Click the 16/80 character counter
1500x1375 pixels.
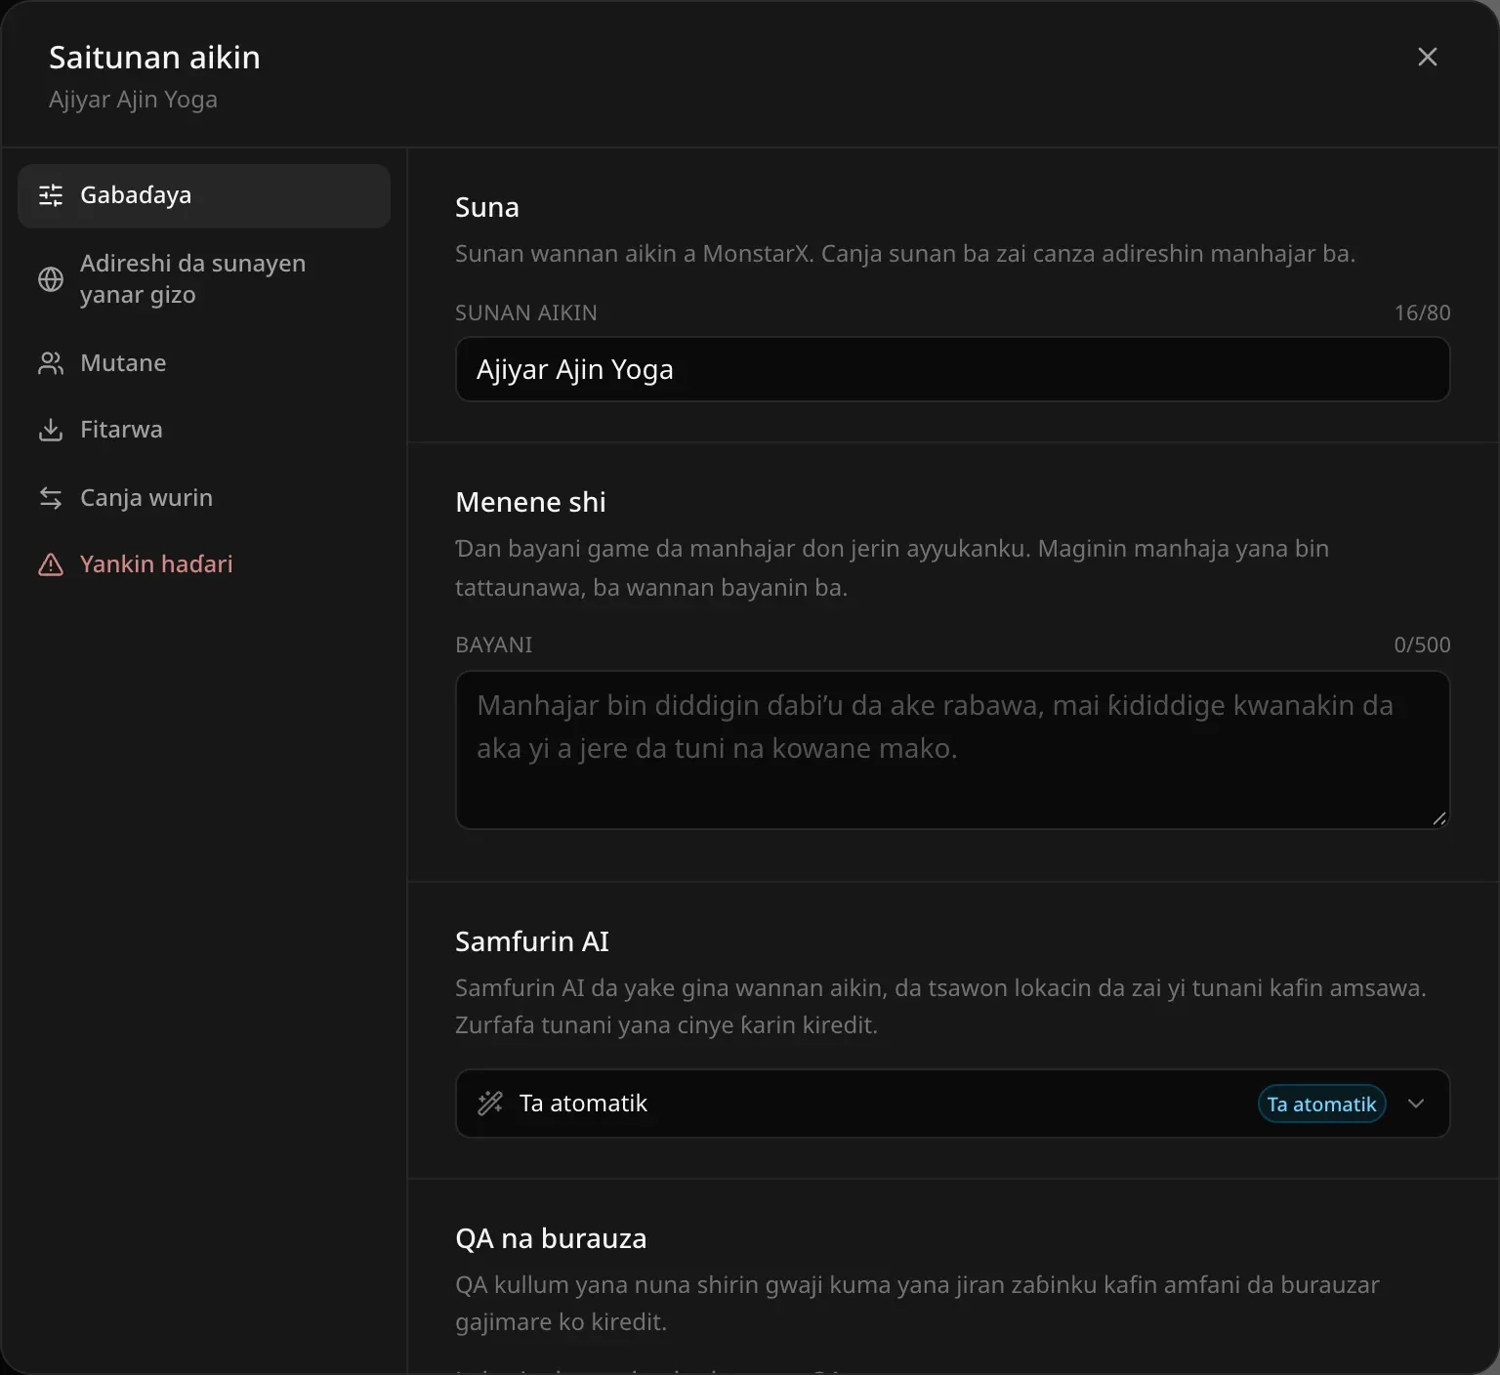coord(1422,312)
